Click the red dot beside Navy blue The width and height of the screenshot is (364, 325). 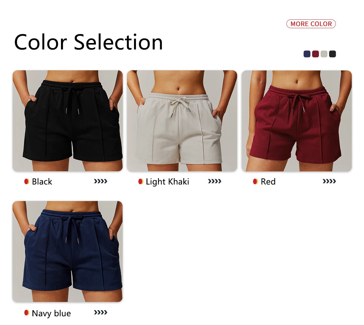(x=27, y=313)
